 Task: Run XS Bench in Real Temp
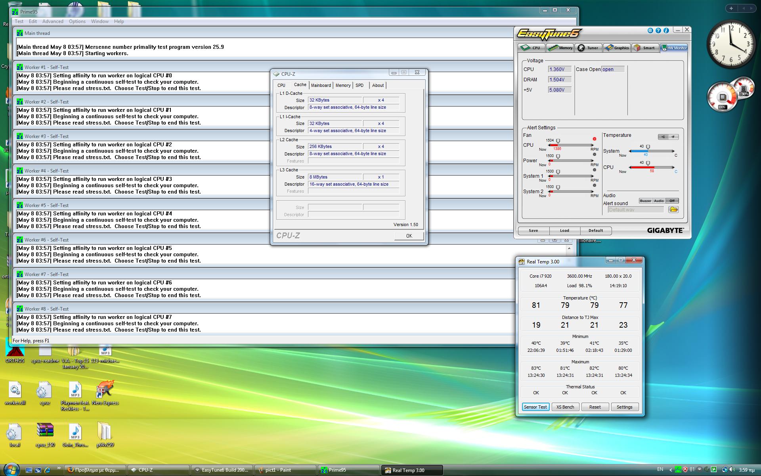pos(565,407)
